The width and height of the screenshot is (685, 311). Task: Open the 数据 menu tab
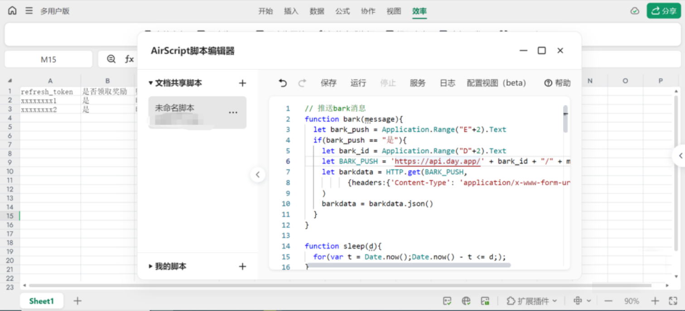tap(317, 11)
